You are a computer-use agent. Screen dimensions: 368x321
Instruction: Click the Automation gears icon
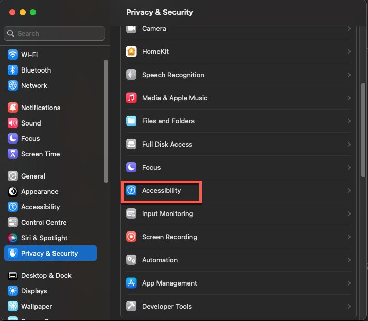coord(131,260)
